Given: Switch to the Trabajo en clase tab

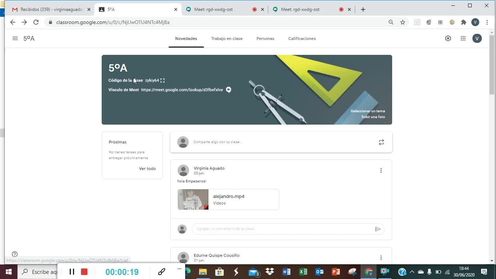Looking at the screenshot, I should [227, 39].
